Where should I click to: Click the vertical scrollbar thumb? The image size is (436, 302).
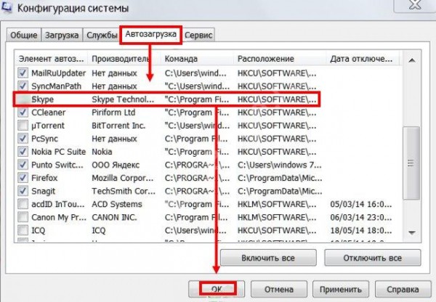(x=411, y=163)
